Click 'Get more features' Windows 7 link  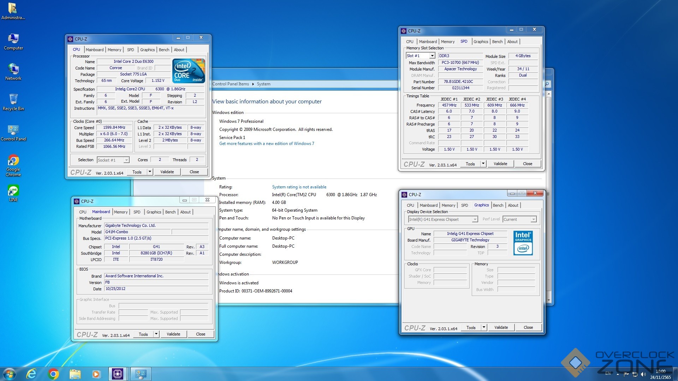[267, 144]
